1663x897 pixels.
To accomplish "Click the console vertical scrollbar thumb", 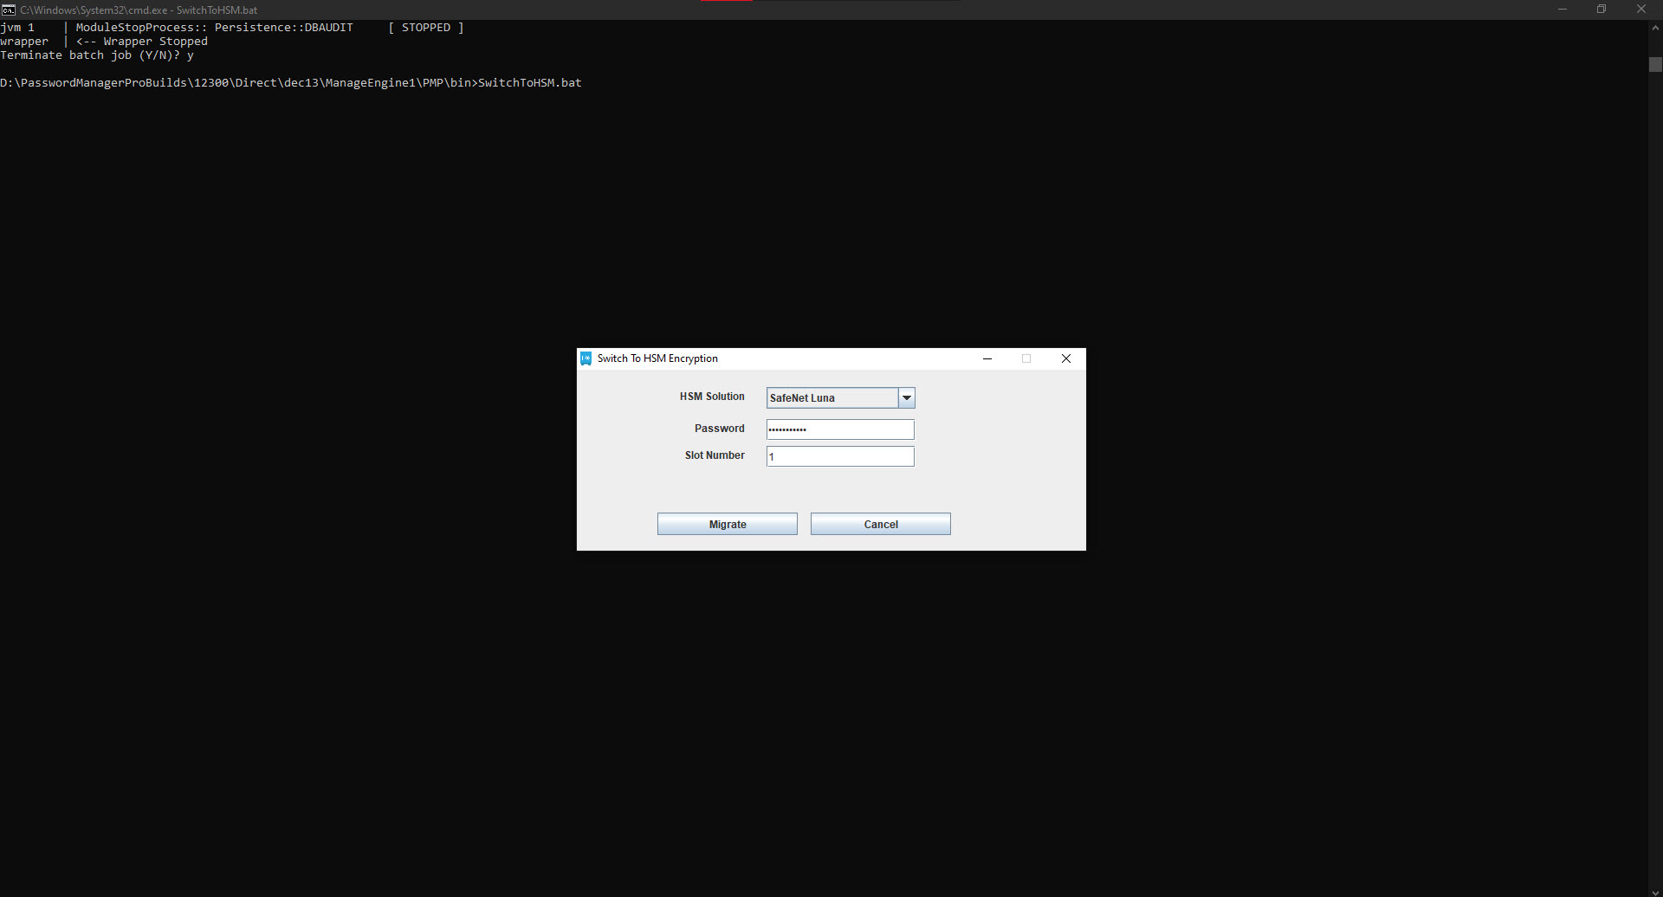I will [x=1655, y=65].
